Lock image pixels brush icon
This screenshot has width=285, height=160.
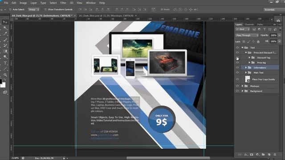click(248, 41)
